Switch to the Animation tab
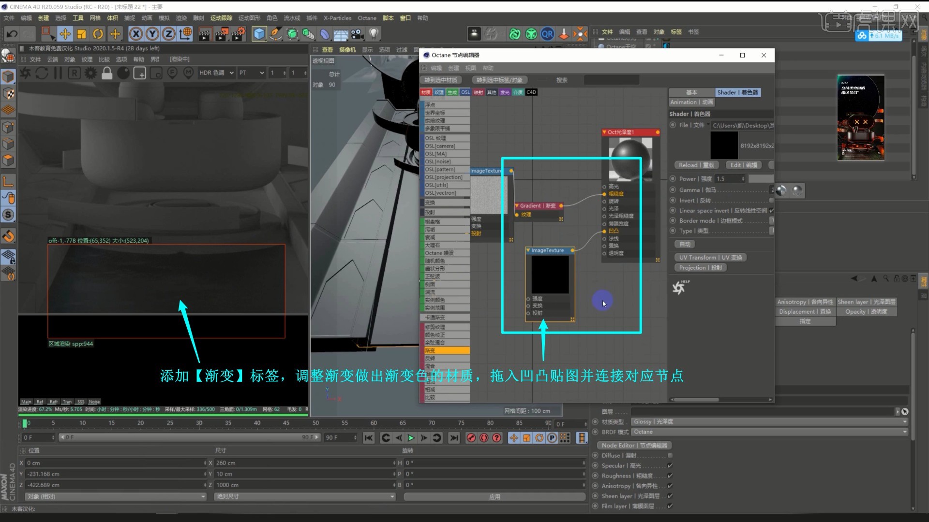The width and height of the screenshot is (929, 522). (691, 102)
